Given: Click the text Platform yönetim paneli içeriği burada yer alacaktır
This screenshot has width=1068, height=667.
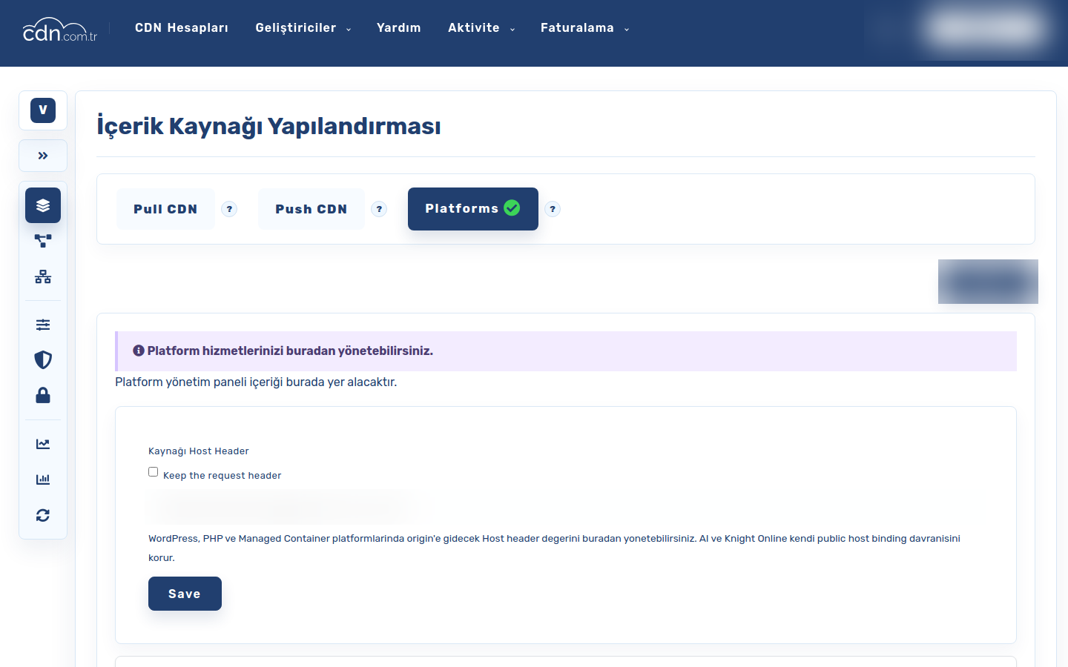Looking at the screenshot, I should click(x=256, y=382).
